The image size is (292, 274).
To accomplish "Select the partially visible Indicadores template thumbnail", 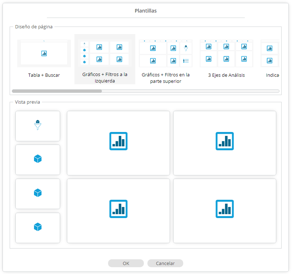I will pos(270,53).
